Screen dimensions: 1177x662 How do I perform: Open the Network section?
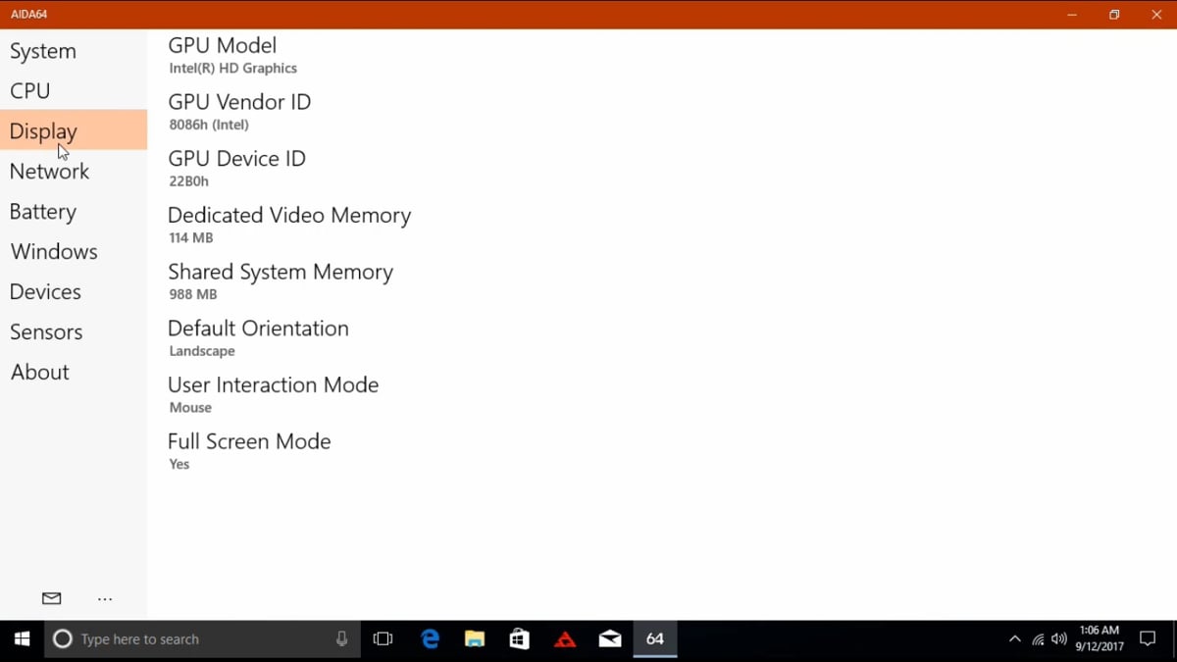point(74,172)
